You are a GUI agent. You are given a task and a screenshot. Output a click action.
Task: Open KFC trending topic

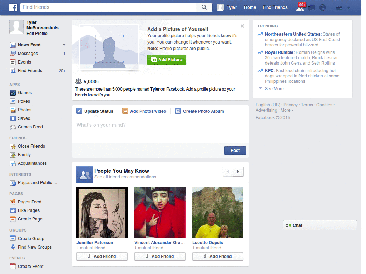(269, 71)
